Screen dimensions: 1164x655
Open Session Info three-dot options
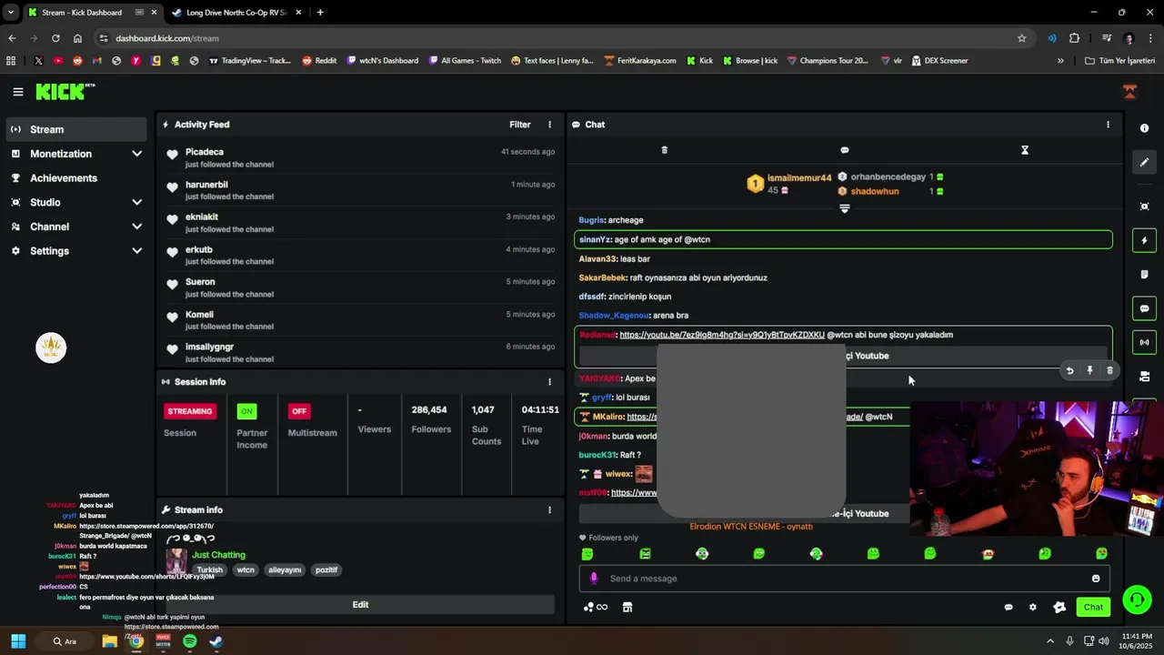549,382
